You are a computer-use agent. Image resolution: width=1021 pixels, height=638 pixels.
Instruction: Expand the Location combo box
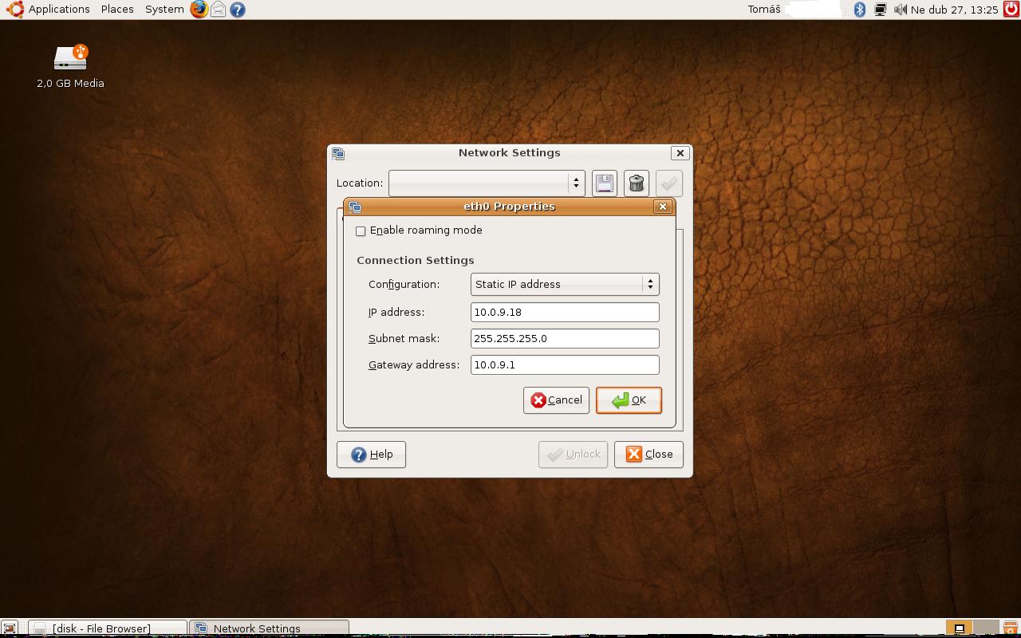[487, 183]
